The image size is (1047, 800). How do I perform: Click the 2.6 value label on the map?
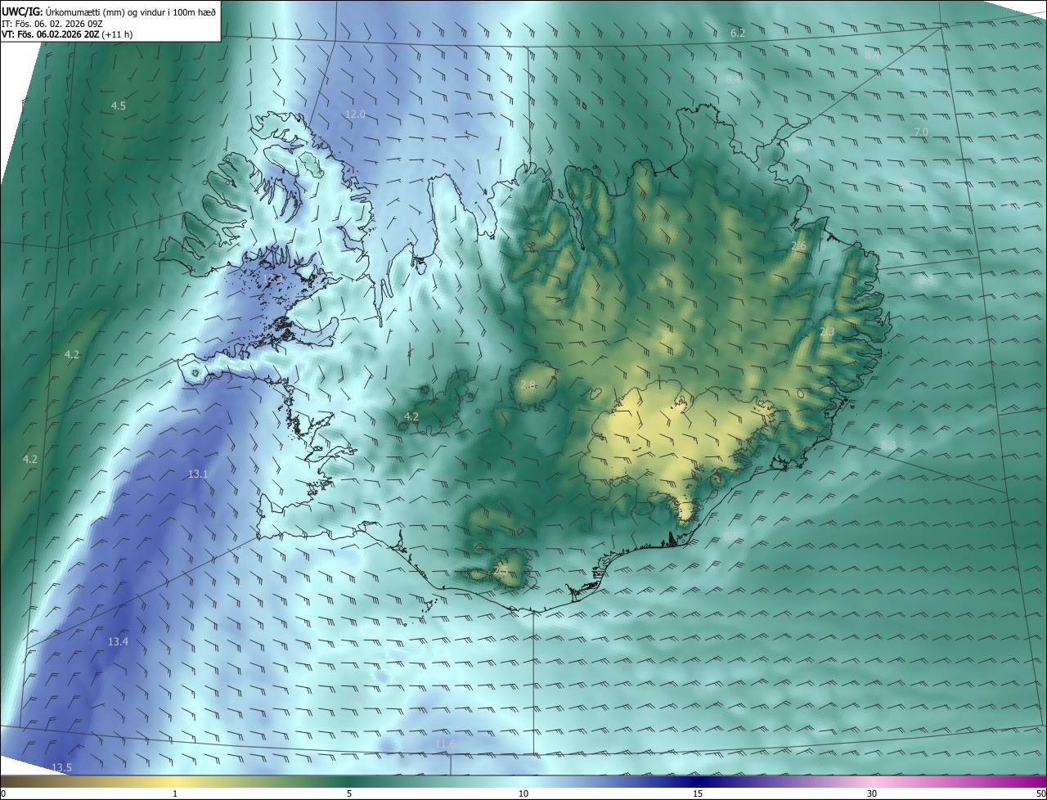[798, 246]
